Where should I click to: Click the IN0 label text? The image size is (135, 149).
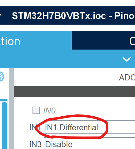coord(49,111)
